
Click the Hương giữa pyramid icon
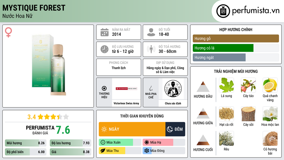click(x=203, y=113)
